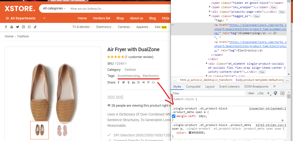This screenshot has height=141, width=293.
Task: Share product on Tumblr
Action: tap(128, 82)
